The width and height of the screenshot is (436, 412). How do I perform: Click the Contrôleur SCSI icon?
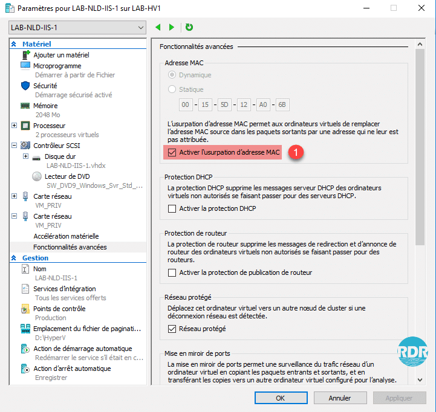[25, 145]
